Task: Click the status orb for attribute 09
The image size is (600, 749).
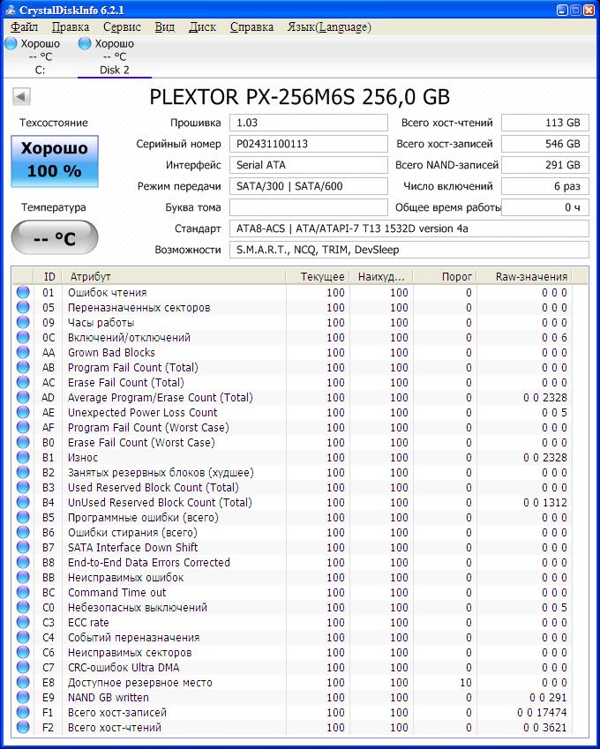Action: click(x=23, y=322)
